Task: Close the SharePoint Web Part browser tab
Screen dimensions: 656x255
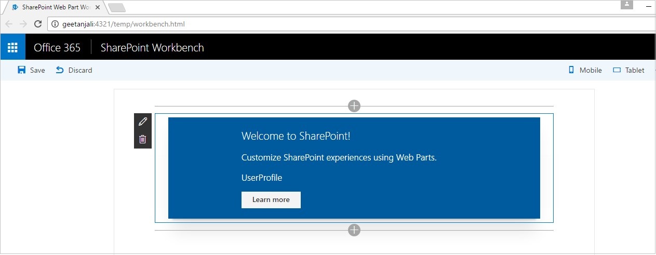Action: tap(98, 8)
